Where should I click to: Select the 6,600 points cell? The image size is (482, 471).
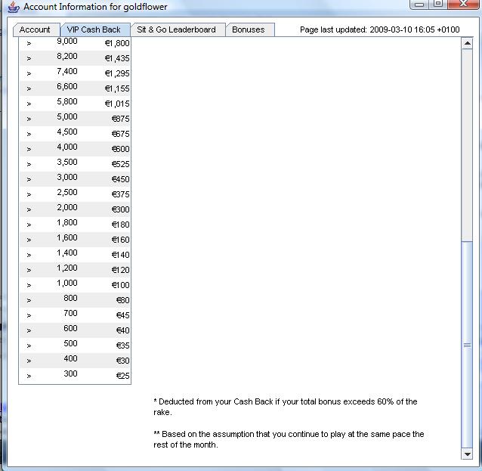click(x=67, y=86)
